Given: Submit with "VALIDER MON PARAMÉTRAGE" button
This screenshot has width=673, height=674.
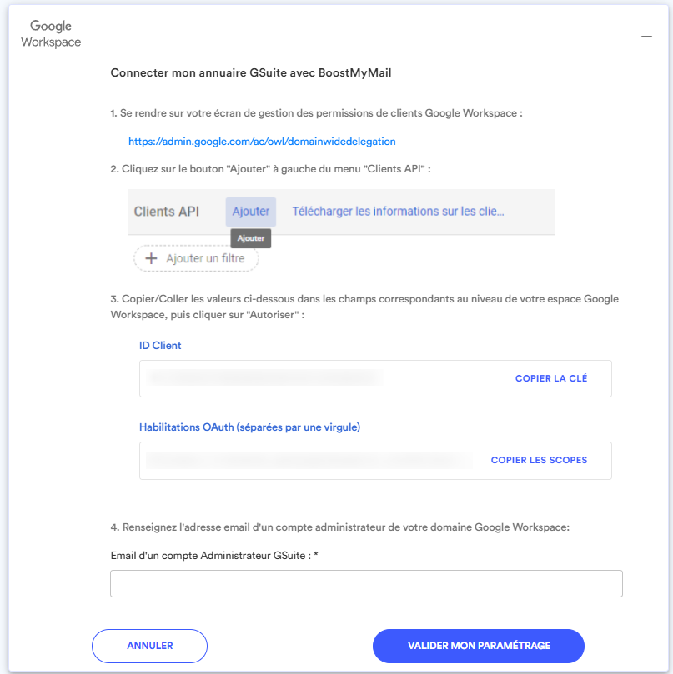Looking at the screenshot, I should pyautogui.click(x=479, y=646).
